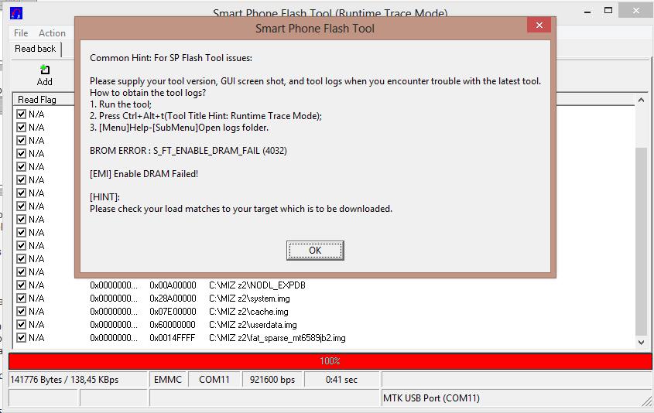Click the length value 0x60000000

[173, 325]
